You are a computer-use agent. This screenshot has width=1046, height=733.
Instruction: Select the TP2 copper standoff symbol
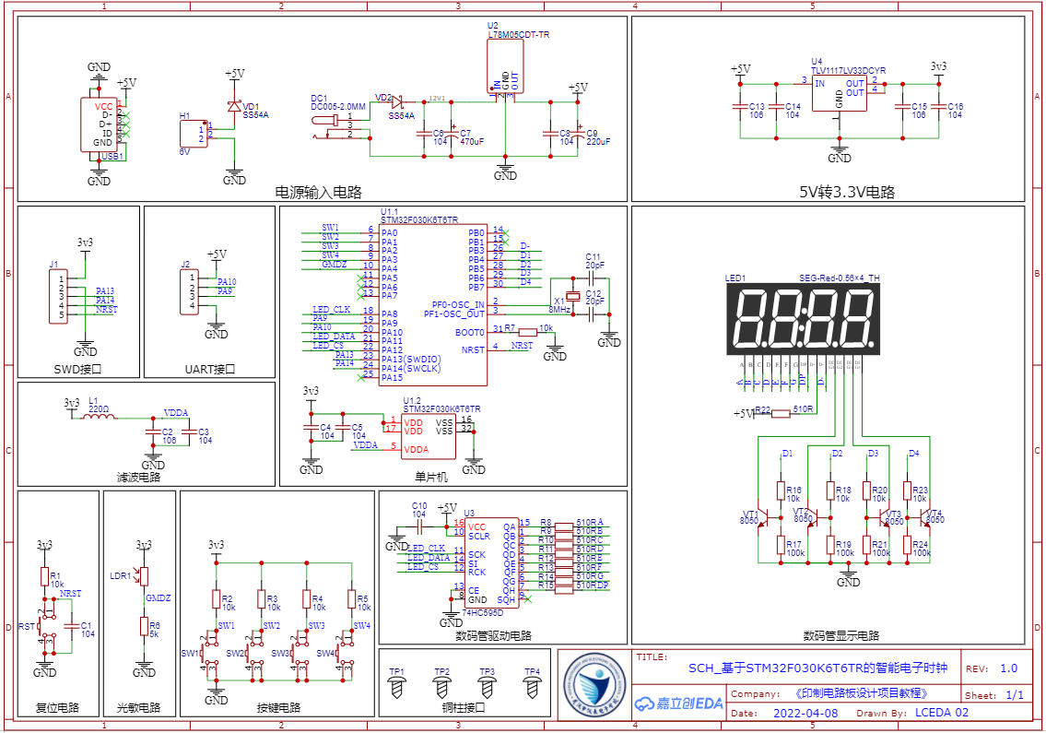(x=441, y=688)
